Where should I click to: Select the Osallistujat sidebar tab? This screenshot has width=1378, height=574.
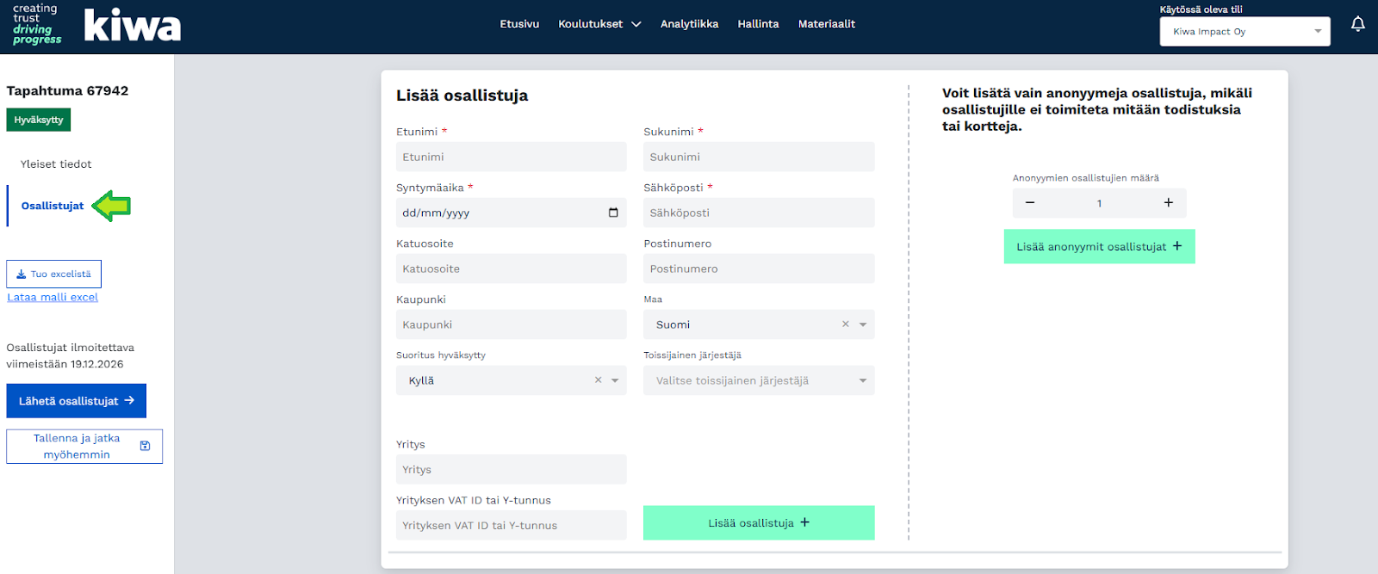(53, 206)
